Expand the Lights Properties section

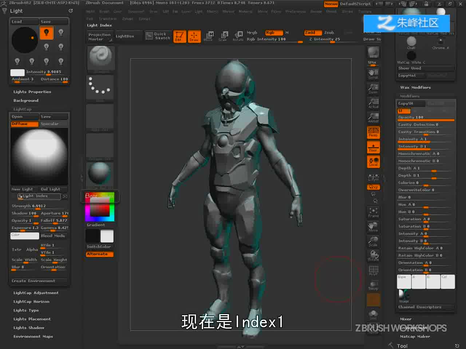tap(32, 92)
